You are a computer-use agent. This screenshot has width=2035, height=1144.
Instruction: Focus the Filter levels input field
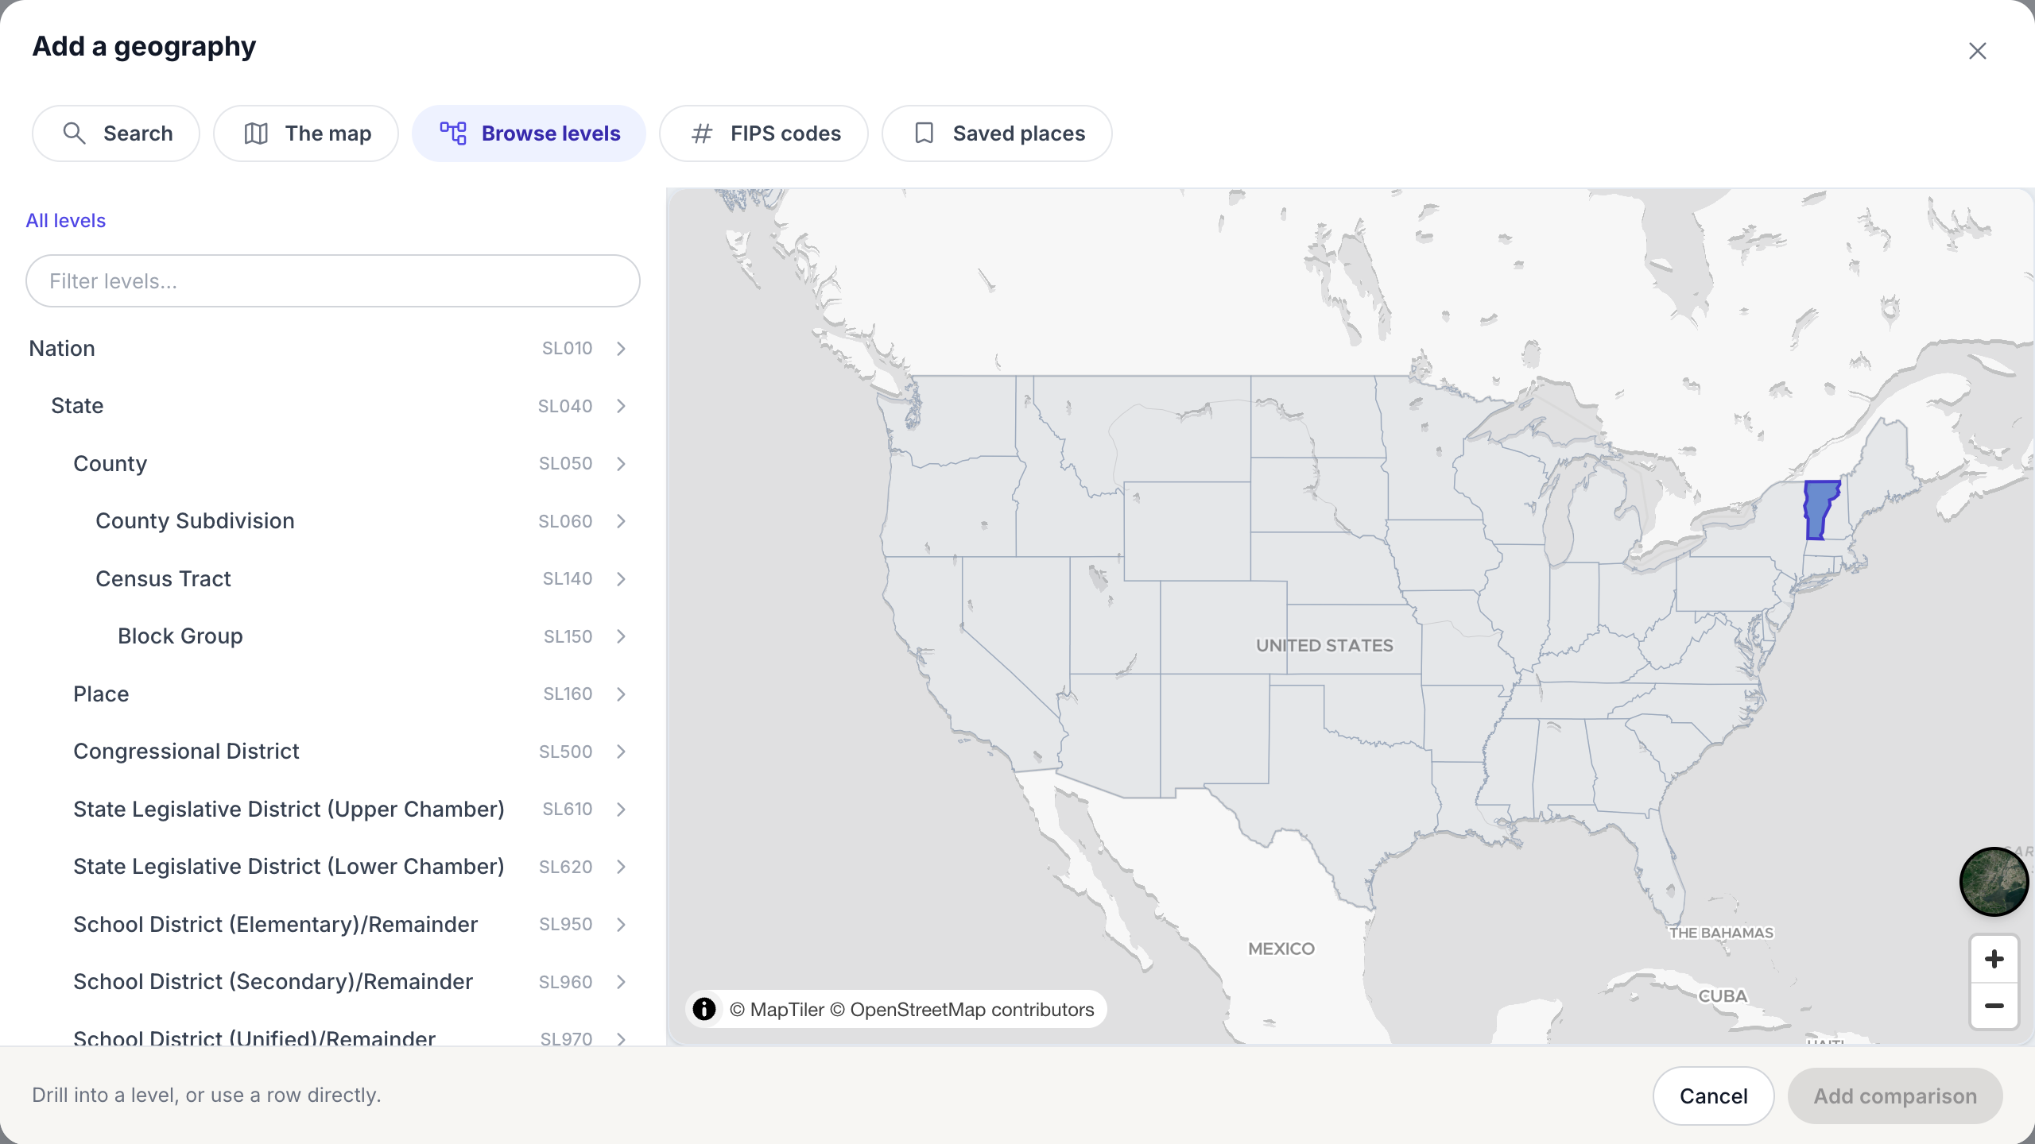333,281
